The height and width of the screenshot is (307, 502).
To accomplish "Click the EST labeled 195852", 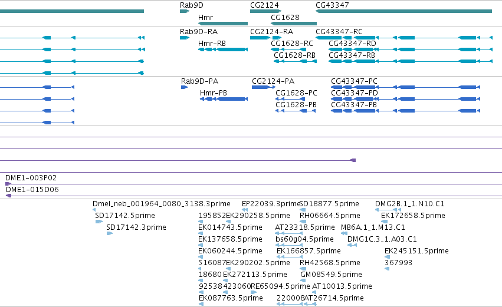I will tap(212, 216).
